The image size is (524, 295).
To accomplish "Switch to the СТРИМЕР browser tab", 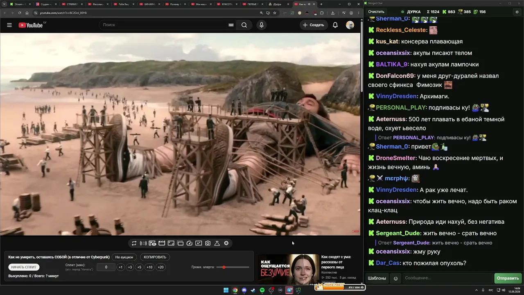I will [72, 4].
